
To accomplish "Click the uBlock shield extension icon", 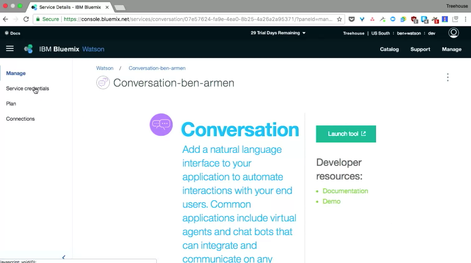I will (x=414, y=20).
